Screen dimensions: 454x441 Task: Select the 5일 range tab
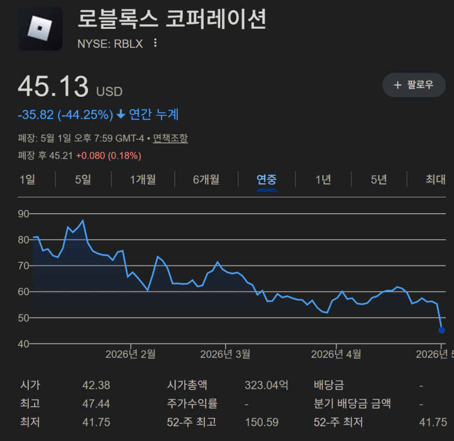pyautogui.click(x=83, y=179)
